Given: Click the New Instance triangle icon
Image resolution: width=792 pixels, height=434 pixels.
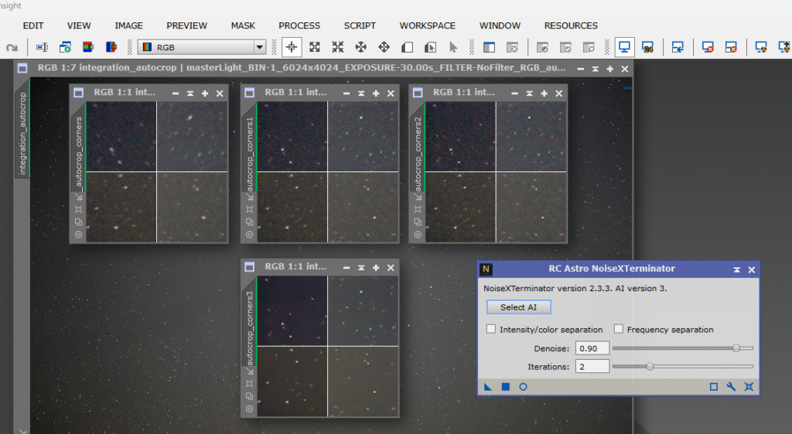Looking at the screenshot, I should point(488,387).
